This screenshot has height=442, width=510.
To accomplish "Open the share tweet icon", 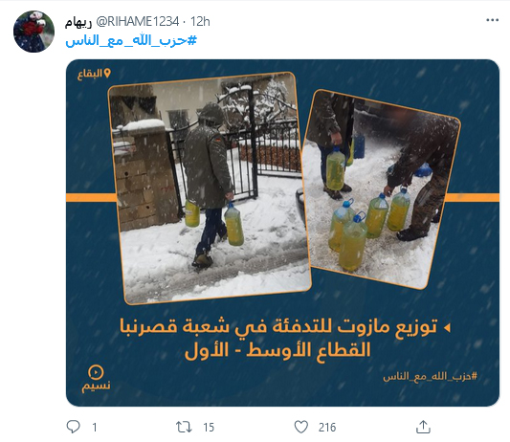I will click(423, 427).
